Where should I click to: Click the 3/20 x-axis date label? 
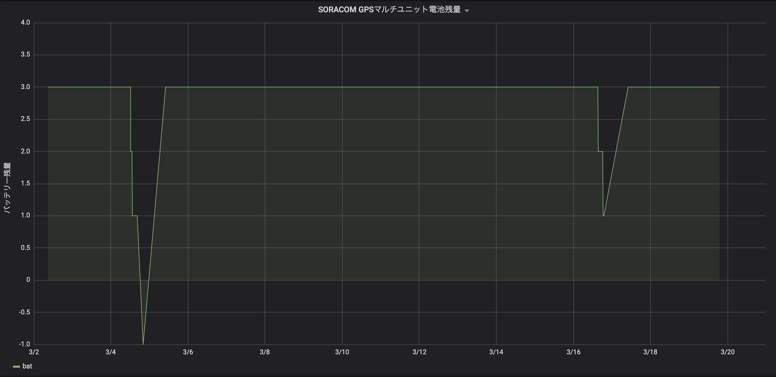pyautogui.click(x=728, y=352)
